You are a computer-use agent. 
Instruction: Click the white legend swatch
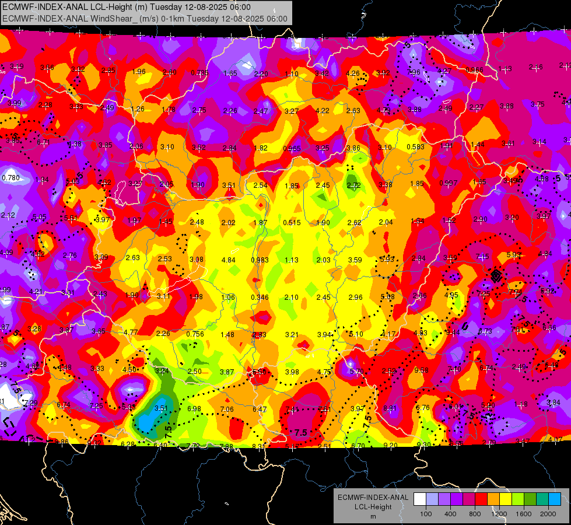pyautogui.click(x=420, y=499)
